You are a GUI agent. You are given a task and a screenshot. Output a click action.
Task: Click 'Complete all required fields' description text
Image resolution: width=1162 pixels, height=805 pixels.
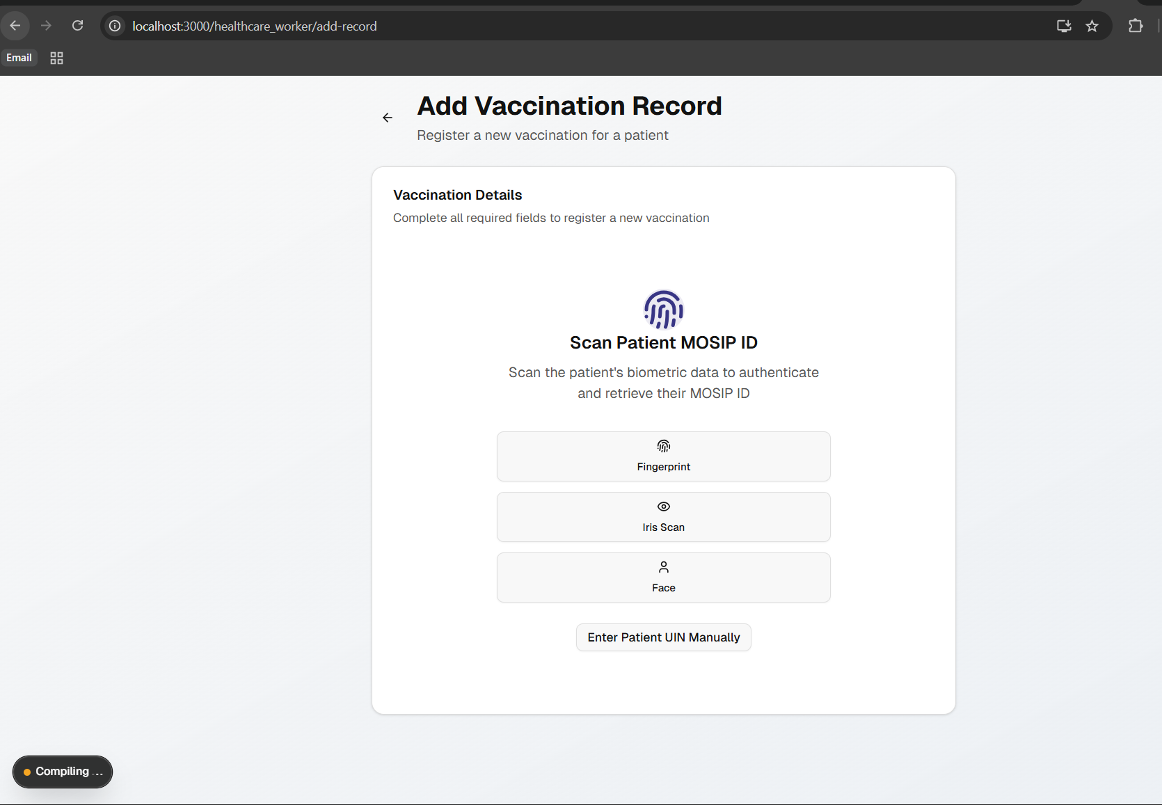pos(551,218)
